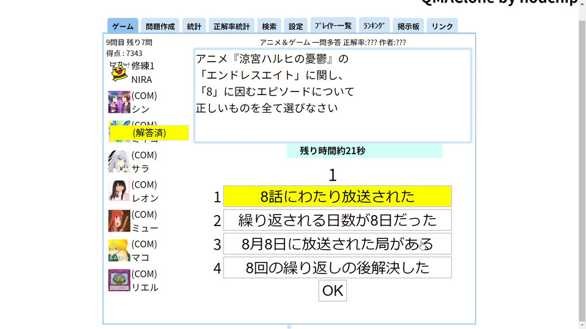The image size is (586, 329).
Task: Go to the 正解率統計 tab
Action: pyautogui.click(x=231, y=26)
